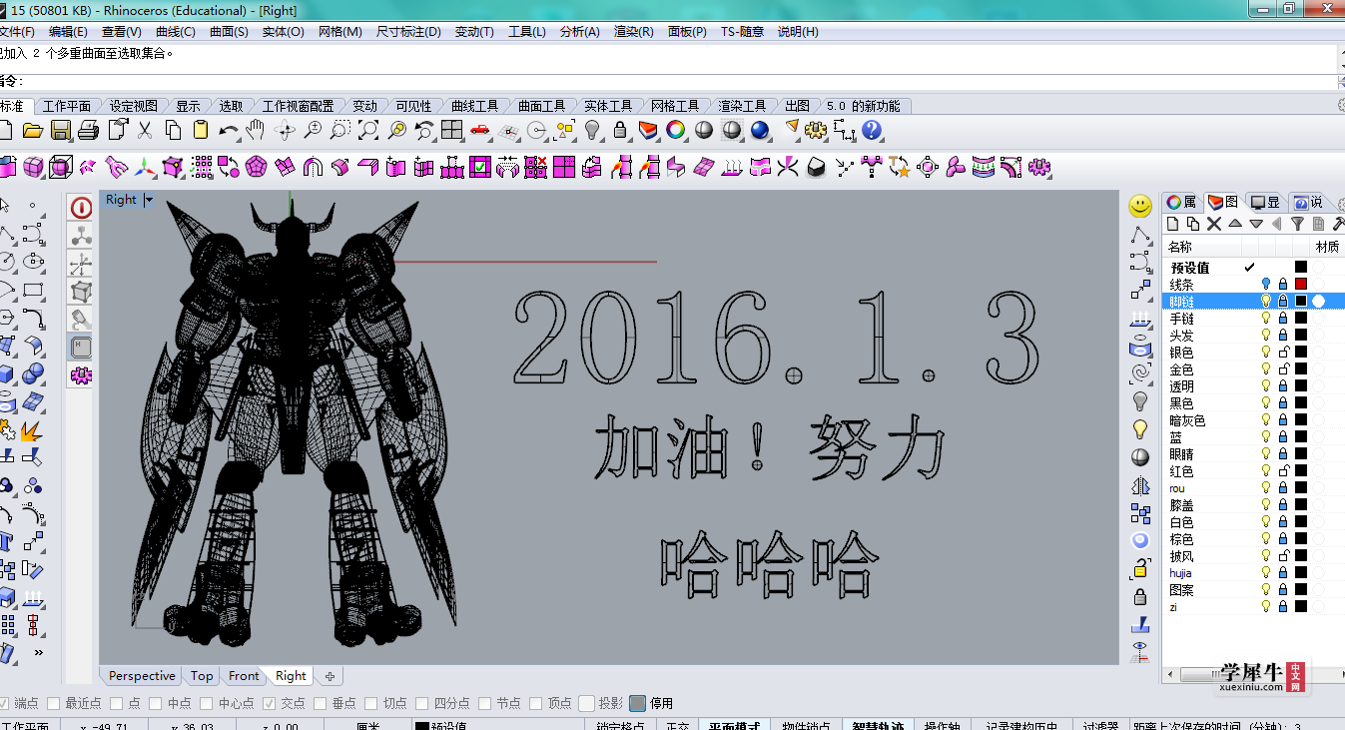Activate the Pan hand tool
1345x730 pixels.
click(x=256, y=130)
